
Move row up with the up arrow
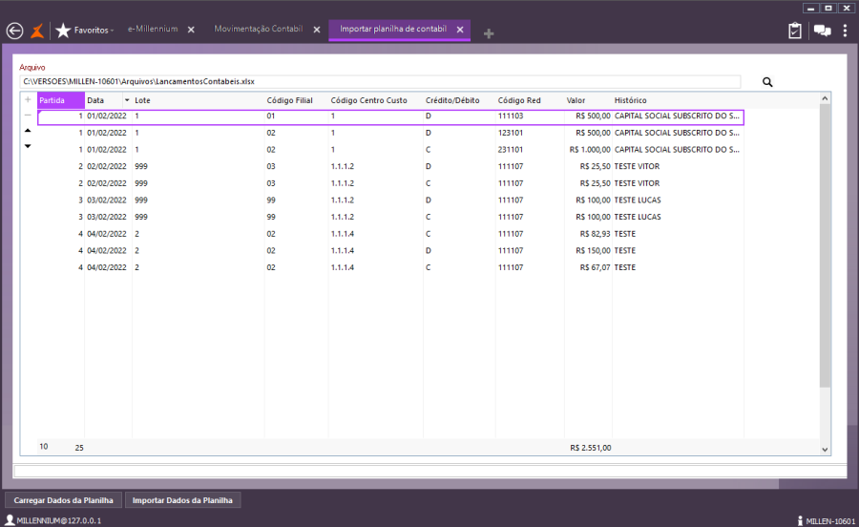(x=28, y=131)
